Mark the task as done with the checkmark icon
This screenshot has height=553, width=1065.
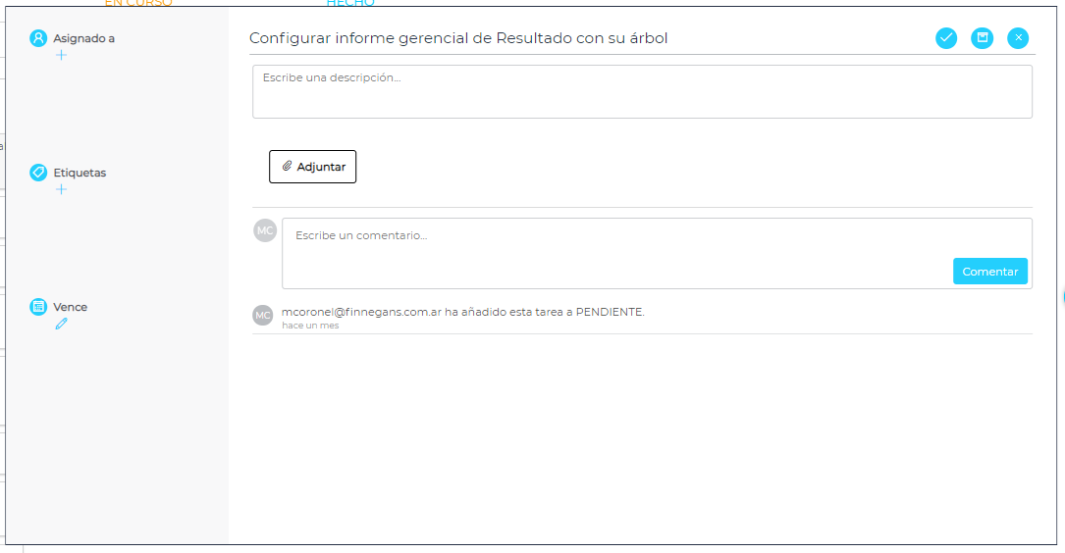point(946,38)
